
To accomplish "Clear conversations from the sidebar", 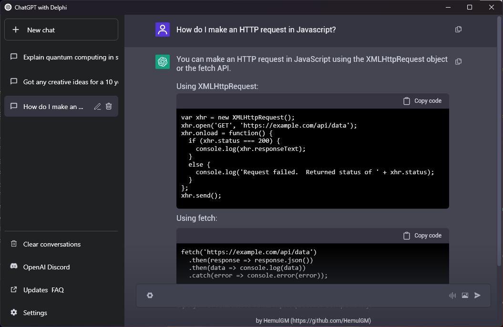I will (x=51, y=244).
